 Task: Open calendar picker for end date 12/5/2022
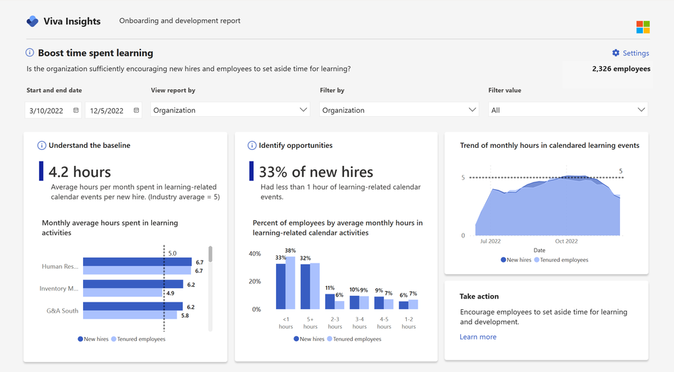coord(136,110)
